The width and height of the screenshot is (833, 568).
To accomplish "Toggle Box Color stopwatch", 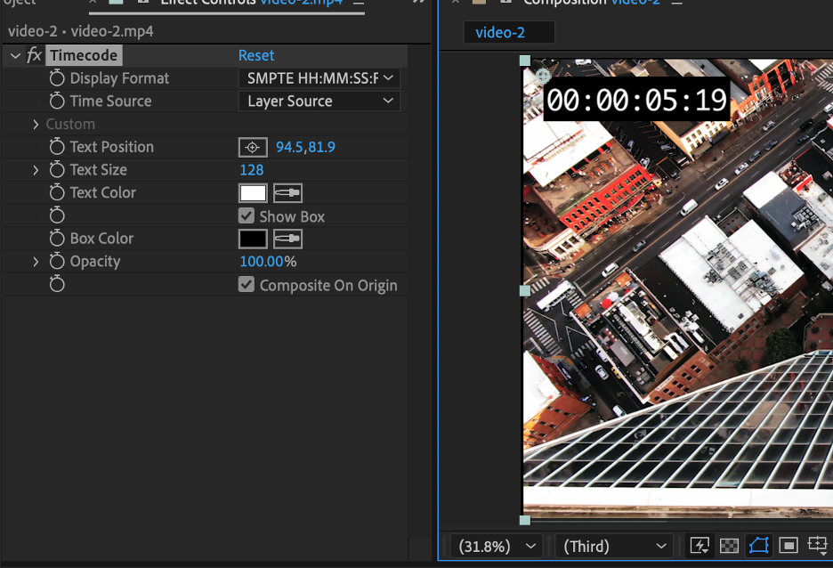I will coord(57,238).
